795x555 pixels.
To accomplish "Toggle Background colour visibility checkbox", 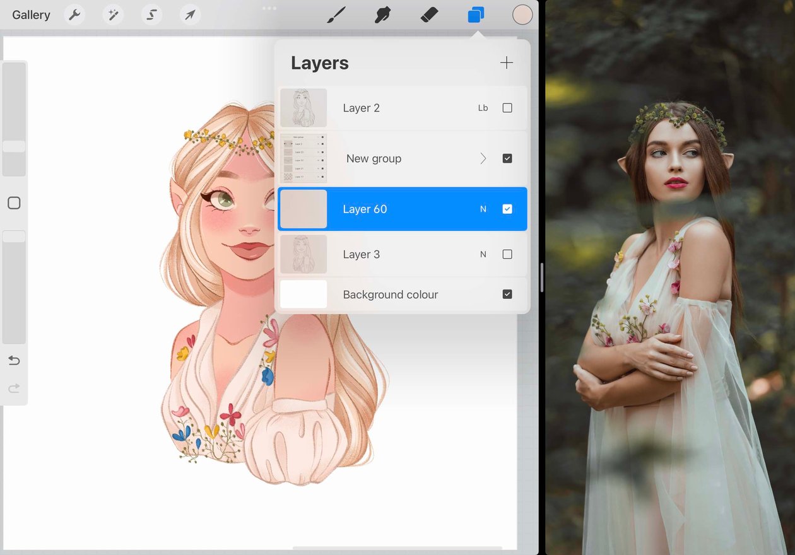I will (507, 295).
